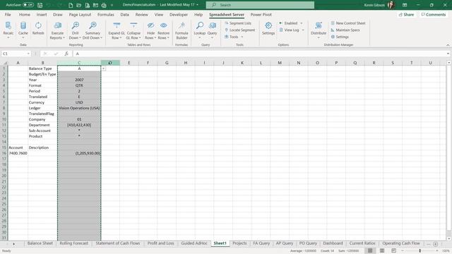The width and height of the screenshot is (452, 254).
Task: Select the Power Pivot tab
Action: tap(261, 14)
